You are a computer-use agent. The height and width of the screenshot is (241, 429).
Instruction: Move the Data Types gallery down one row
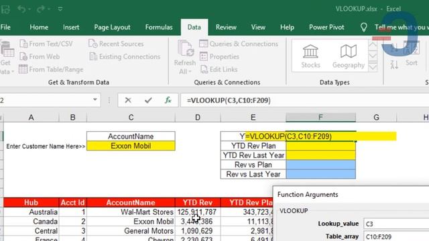373,56
